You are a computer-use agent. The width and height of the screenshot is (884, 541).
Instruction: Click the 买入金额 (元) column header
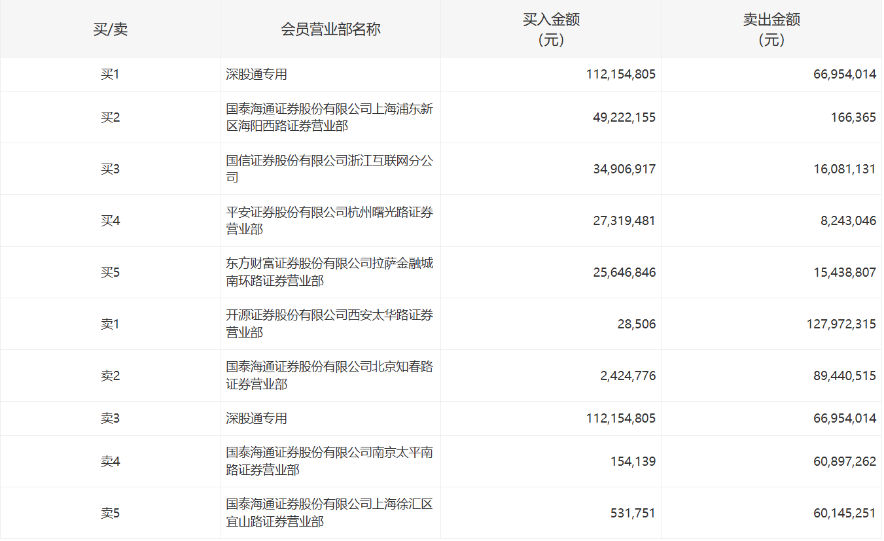[551, 29]
